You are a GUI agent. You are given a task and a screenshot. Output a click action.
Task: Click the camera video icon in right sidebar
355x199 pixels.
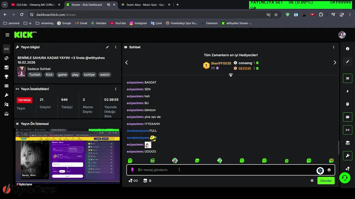tap(348, 143)
